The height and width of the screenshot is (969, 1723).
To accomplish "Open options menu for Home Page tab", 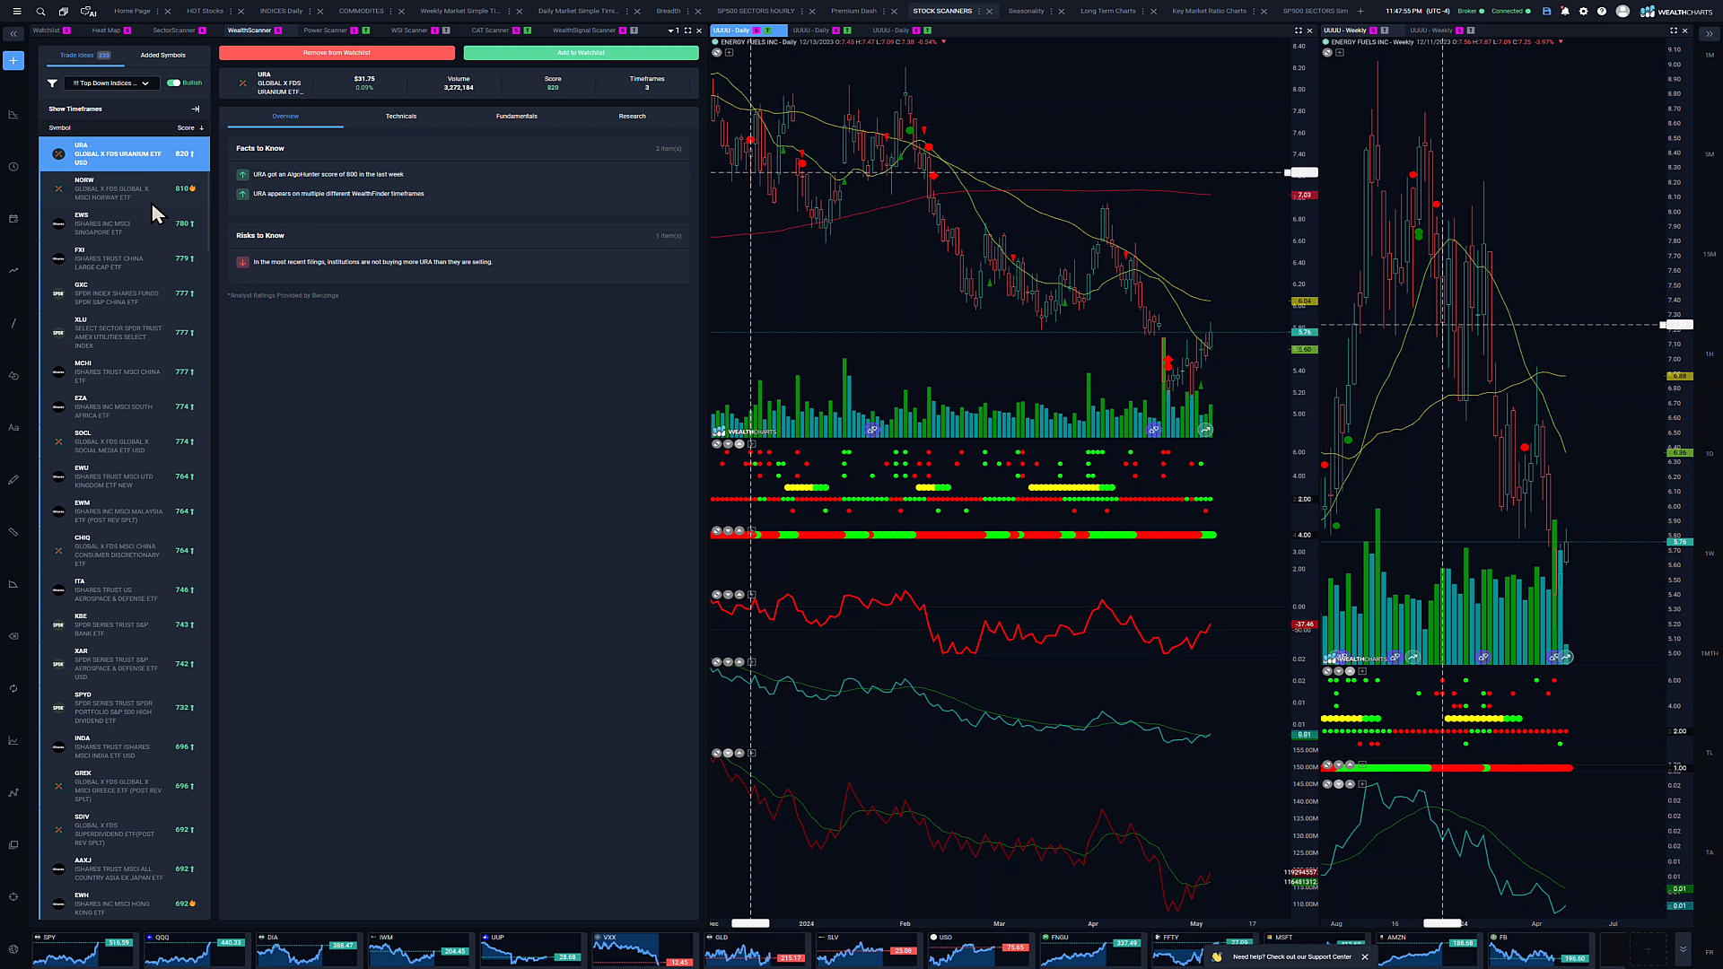I will (x=158, y=12).
